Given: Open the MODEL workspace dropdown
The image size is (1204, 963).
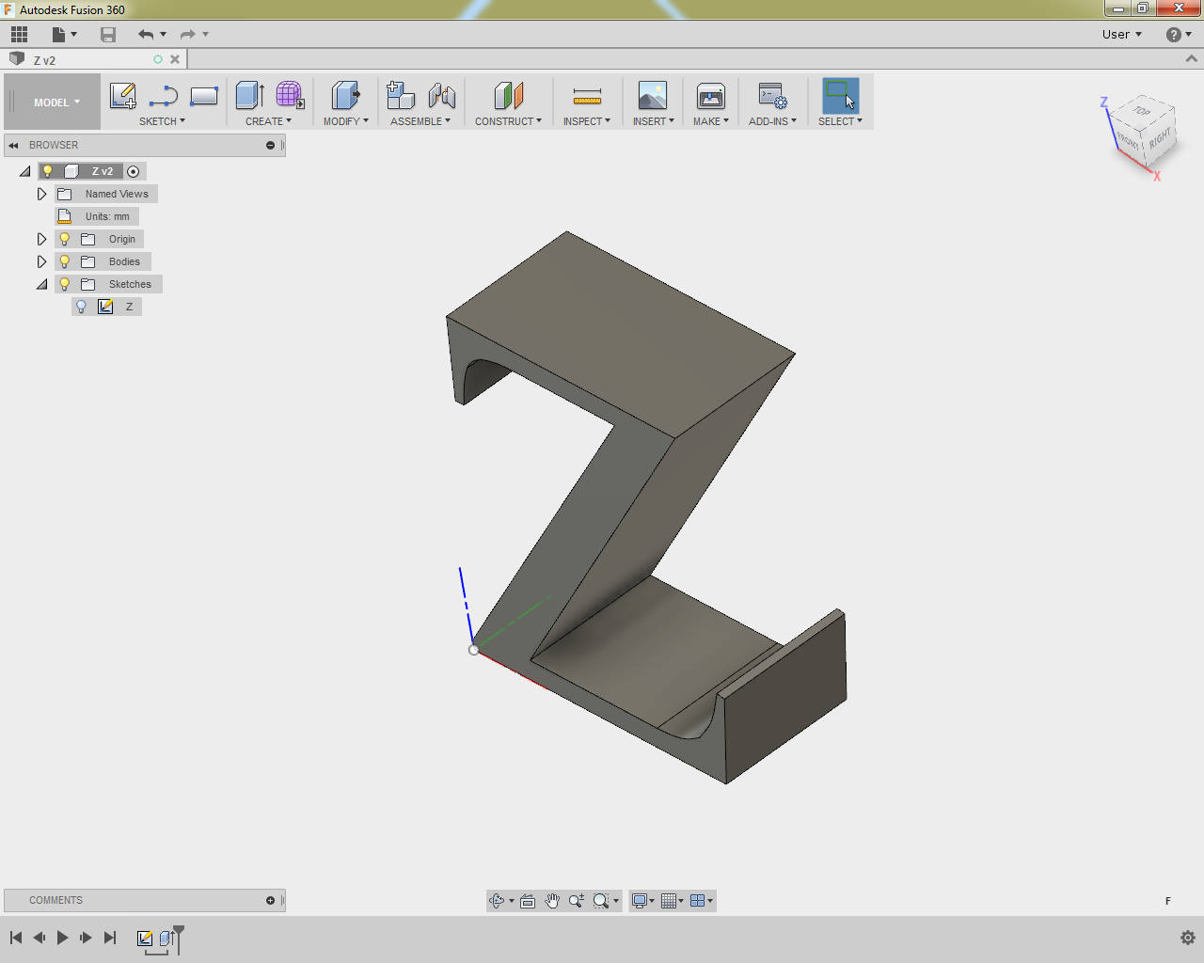Looking at the screenshot, I should click(x=56, y=103).
